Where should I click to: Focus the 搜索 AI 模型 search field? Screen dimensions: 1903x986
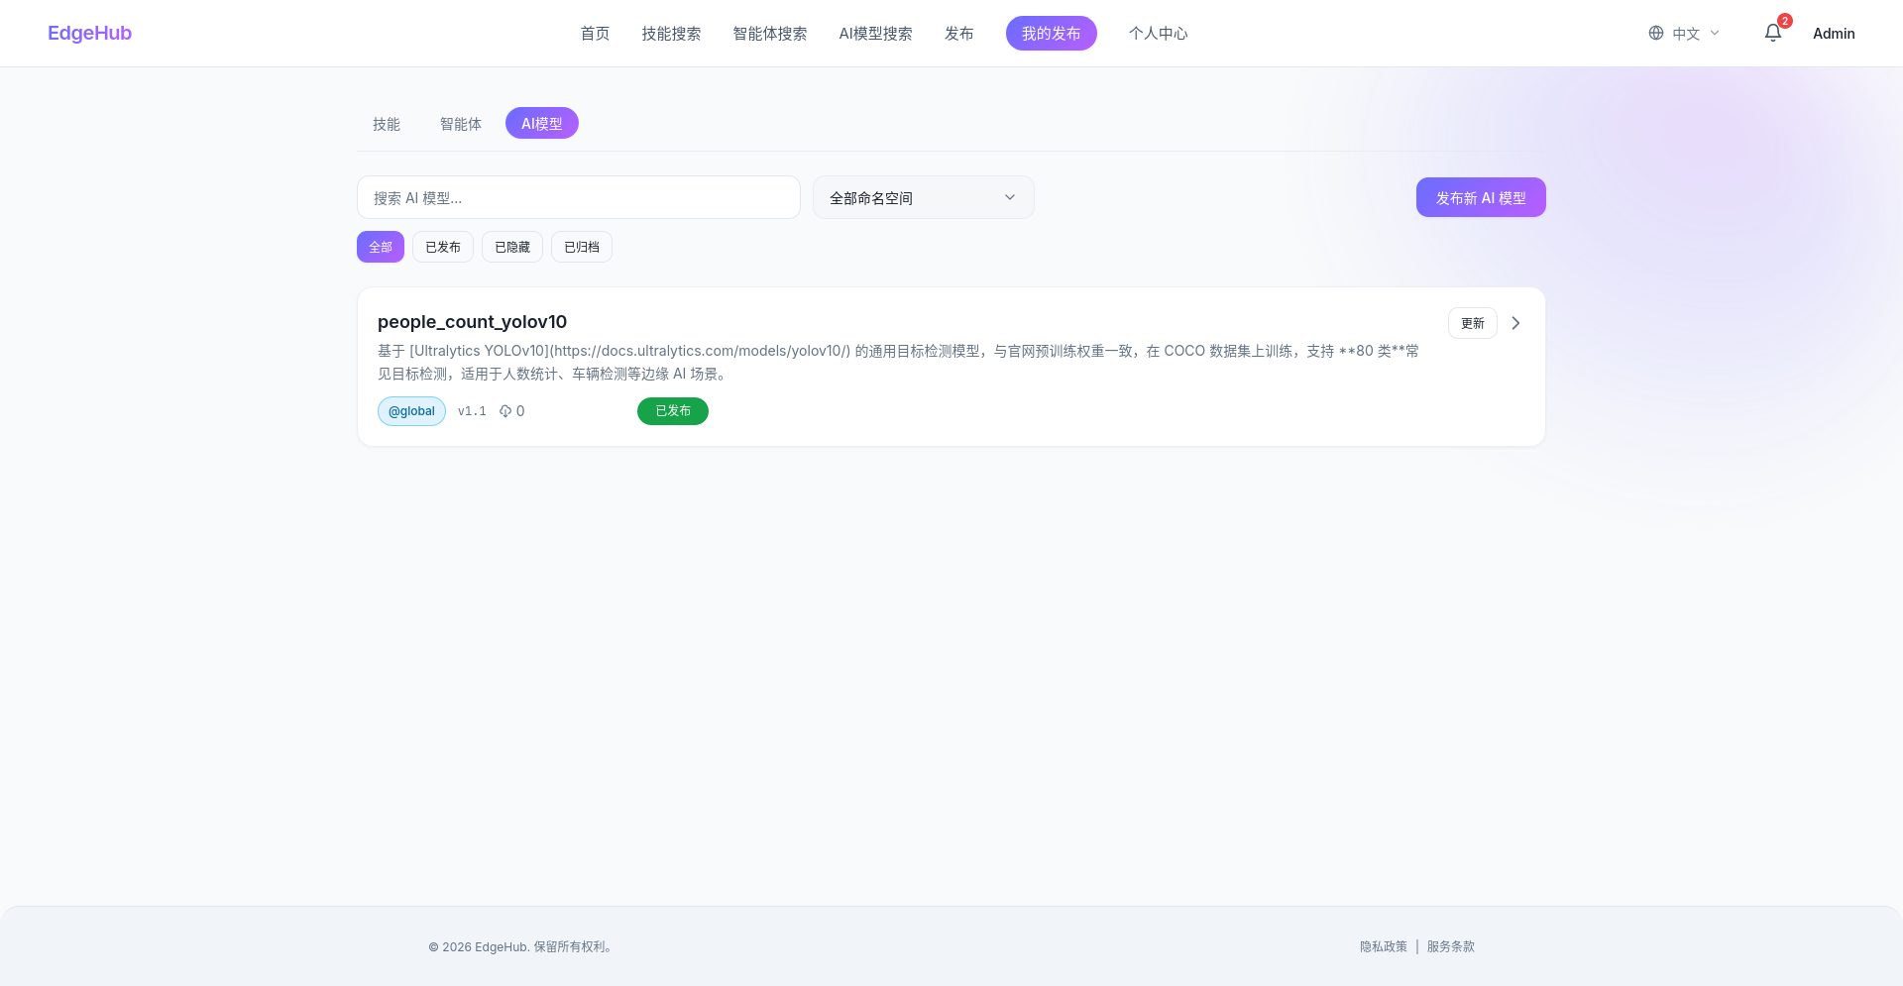click(x=579, y=197)
